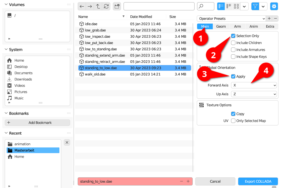Switch to the Geom tab
This screenshot has height=188, width=281.
pos(221,26)
